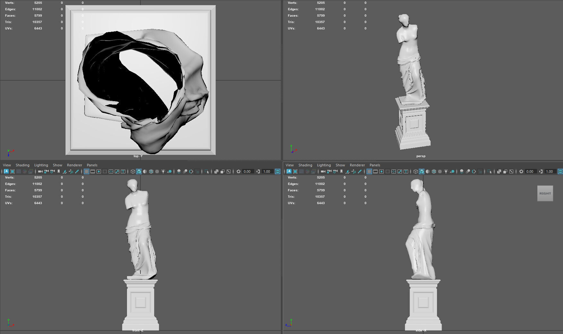This screenshot has width=563, height=334.
Task: Click Exposure value field 0.00 in side panel
Action: [531, 171]
